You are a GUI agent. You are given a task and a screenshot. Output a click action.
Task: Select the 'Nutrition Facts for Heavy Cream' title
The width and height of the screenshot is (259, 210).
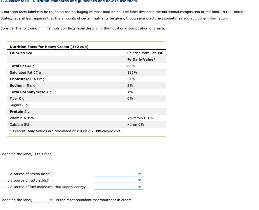[x=49, y=47]
